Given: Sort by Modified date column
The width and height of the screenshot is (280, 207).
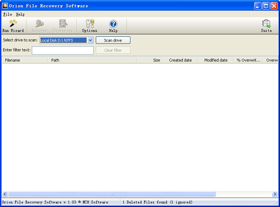Looking at the screenshot, I should pos(216,60).
